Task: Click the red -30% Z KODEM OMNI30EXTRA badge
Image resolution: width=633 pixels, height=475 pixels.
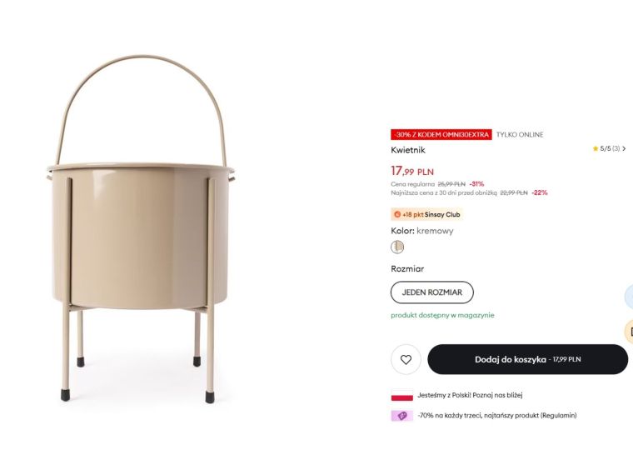Action: 441,134
